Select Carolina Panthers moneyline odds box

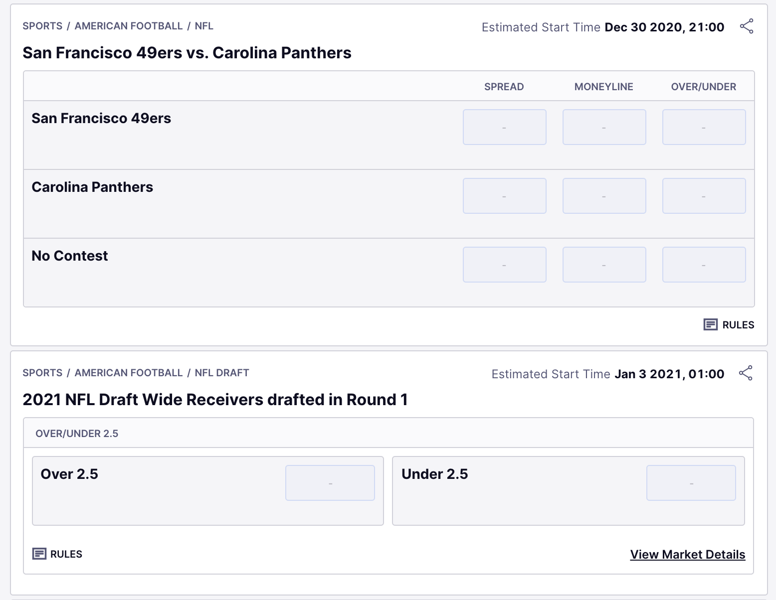click(x=604, y=196)
